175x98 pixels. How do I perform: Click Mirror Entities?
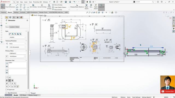coord(57,5)
